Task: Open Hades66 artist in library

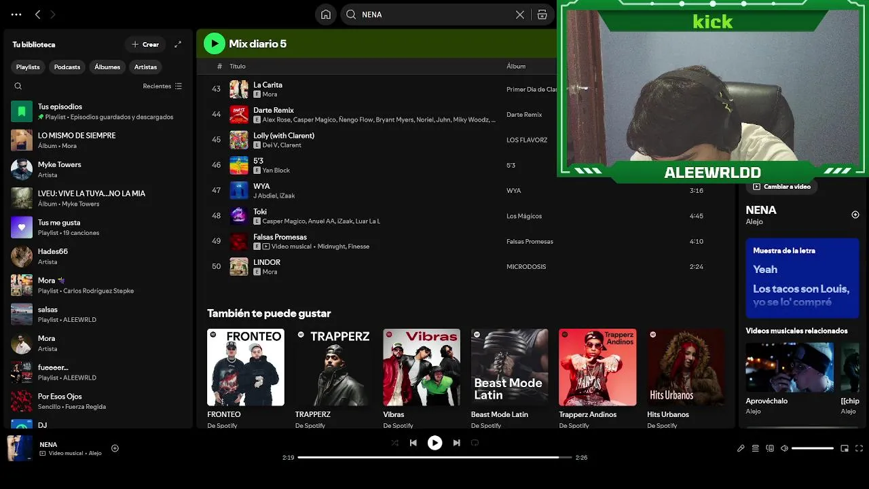Action: click(x=98, y=256)
